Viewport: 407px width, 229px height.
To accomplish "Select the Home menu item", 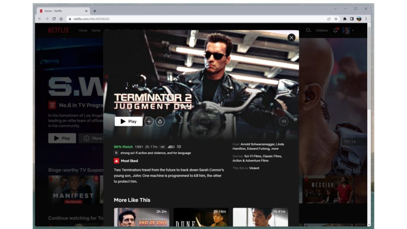I will point(83,30).
